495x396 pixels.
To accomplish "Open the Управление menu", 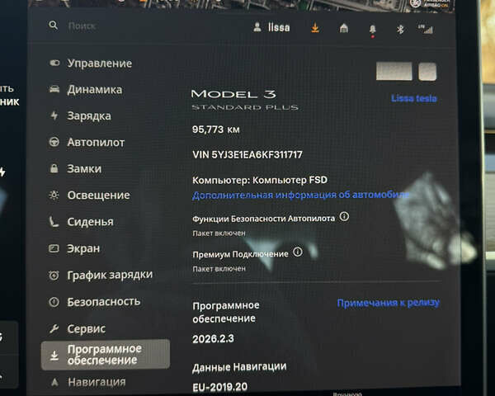I will pos(91,64).
